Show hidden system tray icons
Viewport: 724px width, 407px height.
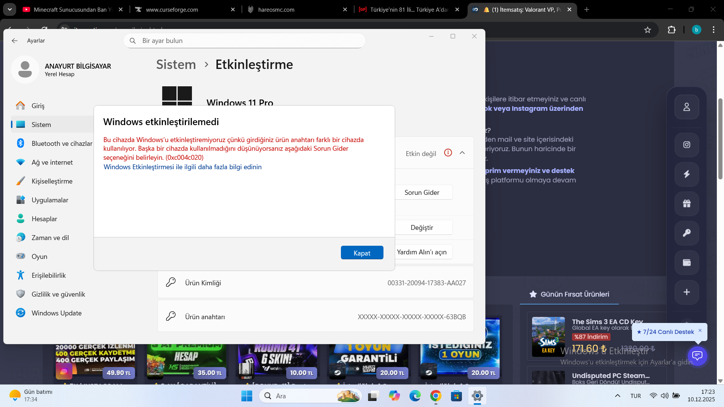click(x=617, y=396)
